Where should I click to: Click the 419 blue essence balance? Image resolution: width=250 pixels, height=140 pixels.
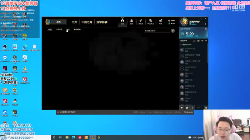tap(171, 24)
